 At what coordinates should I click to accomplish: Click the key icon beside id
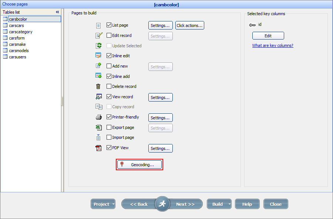tap(253, 25)
